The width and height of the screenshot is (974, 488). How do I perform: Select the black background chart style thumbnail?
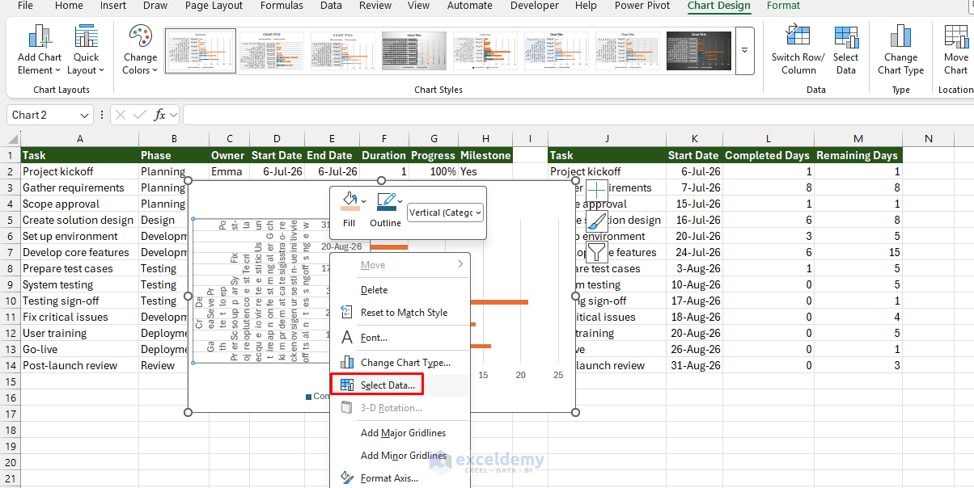699,51
